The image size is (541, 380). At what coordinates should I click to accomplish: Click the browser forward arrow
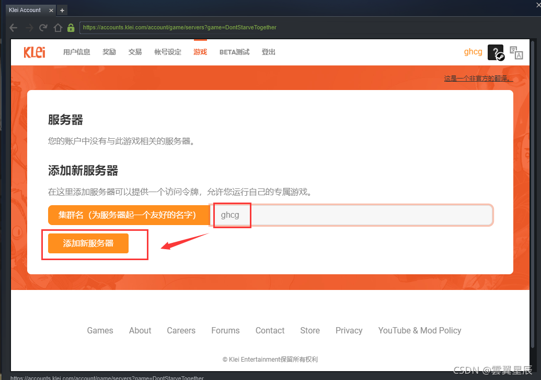29,28
